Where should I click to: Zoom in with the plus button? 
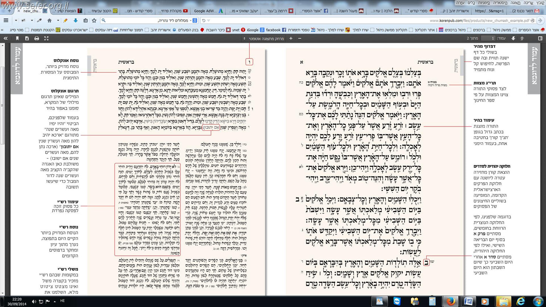tap(291, 39)
